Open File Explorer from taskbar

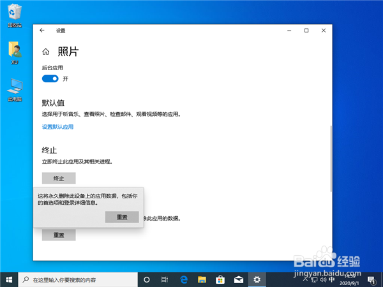[x=202, y=280]
